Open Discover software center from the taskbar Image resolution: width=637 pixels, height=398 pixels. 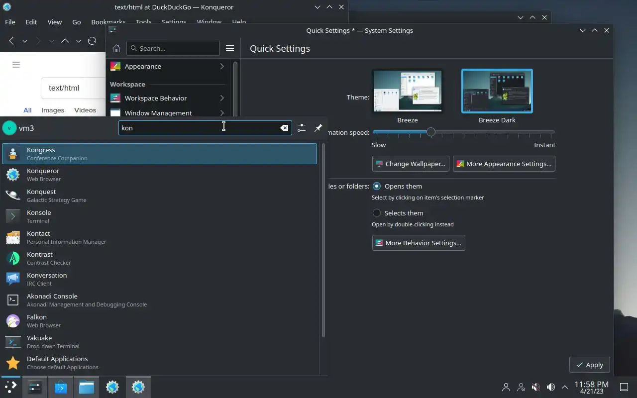click(x=61, y=387)
